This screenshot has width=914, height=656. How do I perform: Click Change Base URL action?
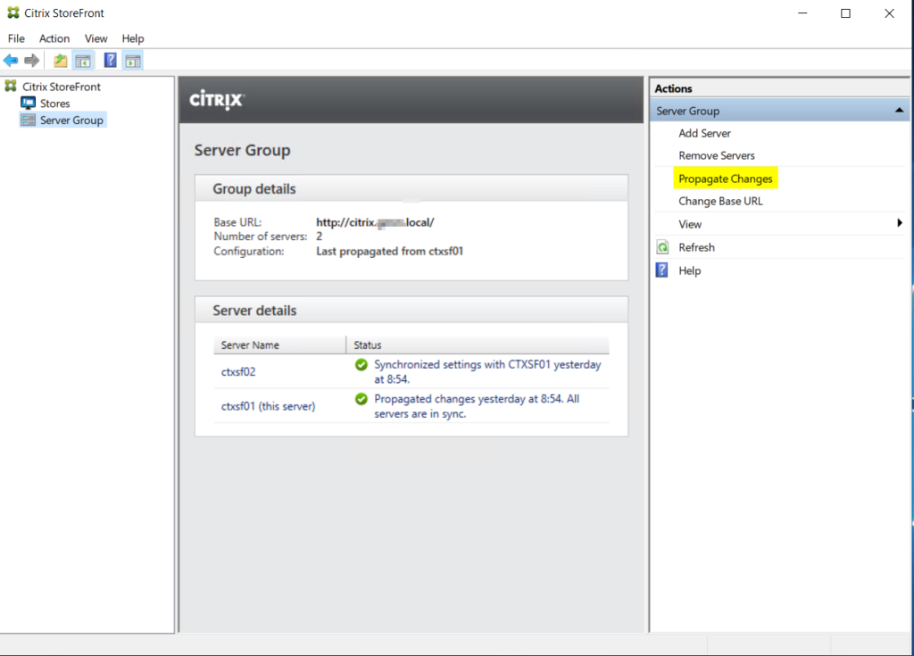[x=720, y=201]
